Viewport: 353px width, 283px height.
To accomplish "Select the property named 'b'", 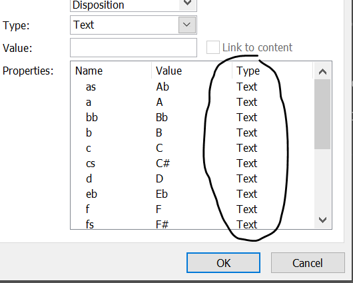I will click(89, 133).
